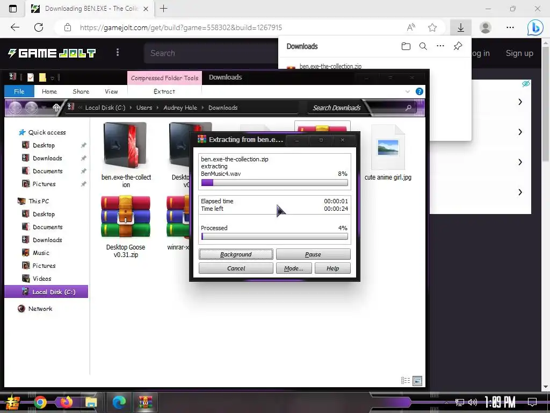Image resolution: width=550 pixels, height=413 pixels.
Task: Toggle the Edge downloads button
Action: click(x=460, y=27)
